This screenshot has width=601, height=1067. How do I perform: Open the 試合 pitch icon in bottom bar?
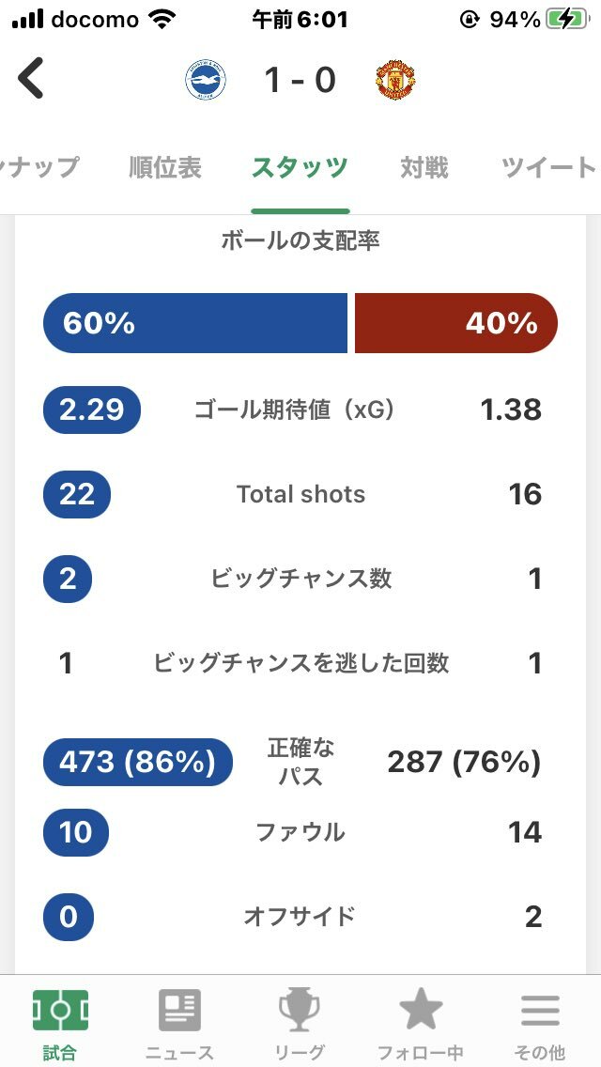[x=60, y=1011]
